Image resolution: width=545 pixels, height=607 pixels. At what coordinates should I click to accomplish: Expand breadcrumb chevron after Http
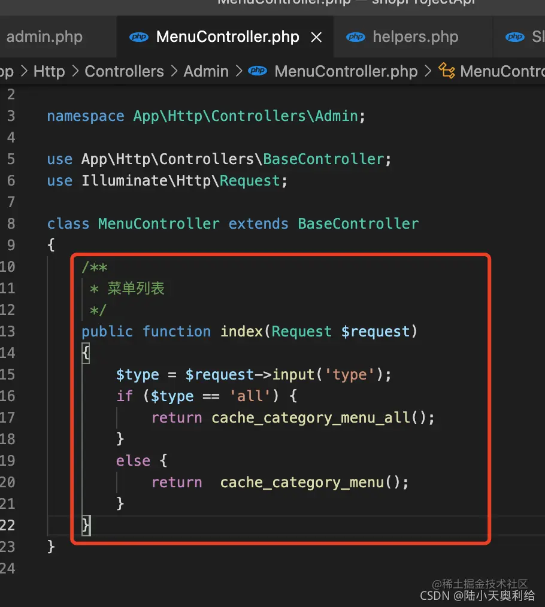click(75, 71)
